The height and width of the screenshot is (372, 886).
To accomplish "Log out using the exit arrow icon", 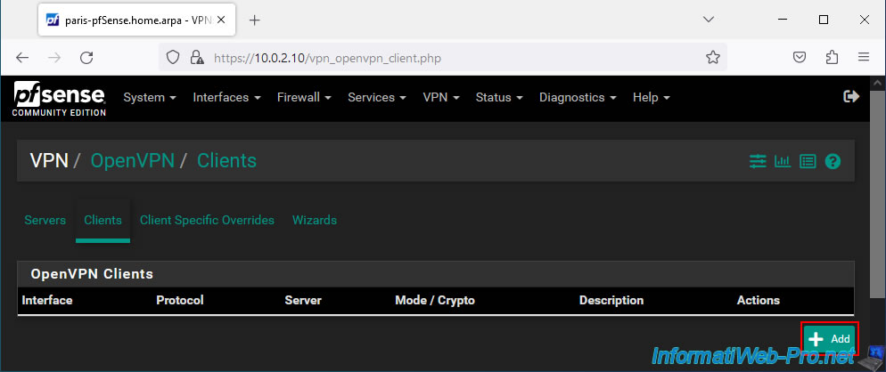I will coord(851,96).
